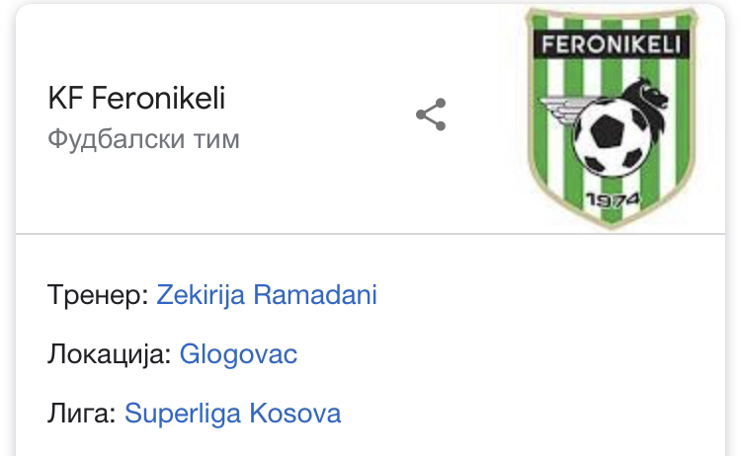Image resolution: width=741 pixels, height=456 pixels.
Task: Select the word Ramadani in coach link
Action: pos(315,294)
